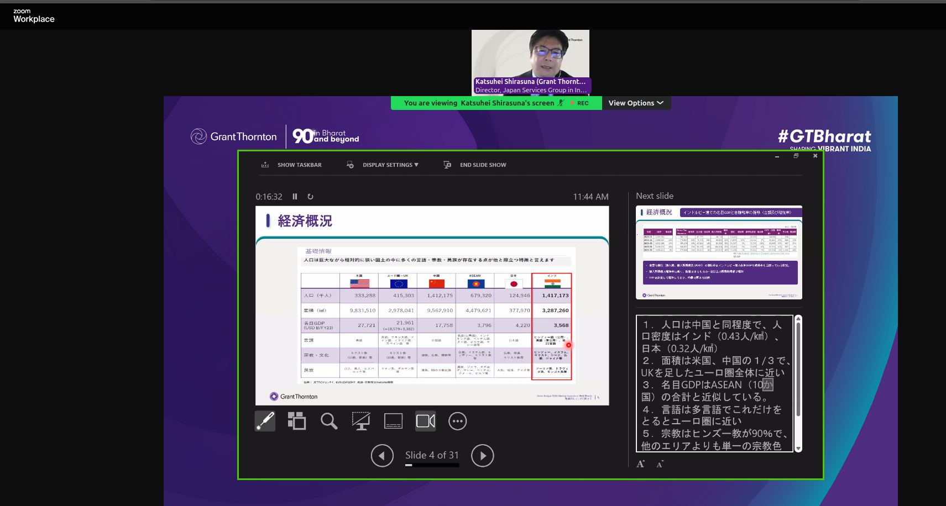
Task: Select the pen and laser pointer tool
Action: click(x=265, y=421)
